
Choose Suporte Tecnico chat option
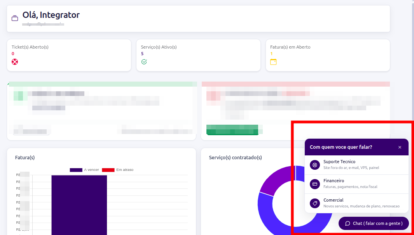click(356, 165)
